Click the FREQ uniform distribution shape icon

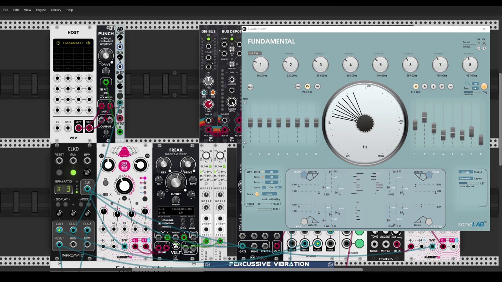(424, 176)
